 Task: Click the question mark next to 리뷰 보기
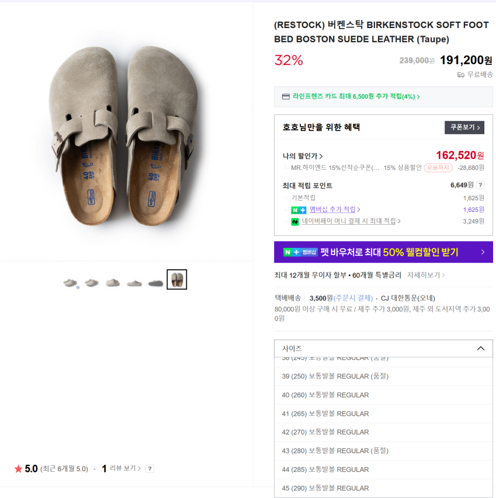click(150, 469)
